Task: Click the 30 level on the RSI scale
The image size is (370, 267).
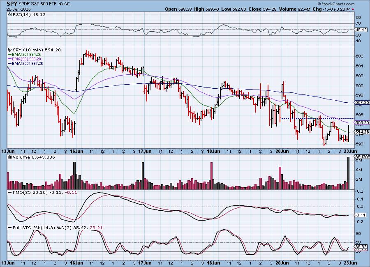Action: [x=358, y=35]
